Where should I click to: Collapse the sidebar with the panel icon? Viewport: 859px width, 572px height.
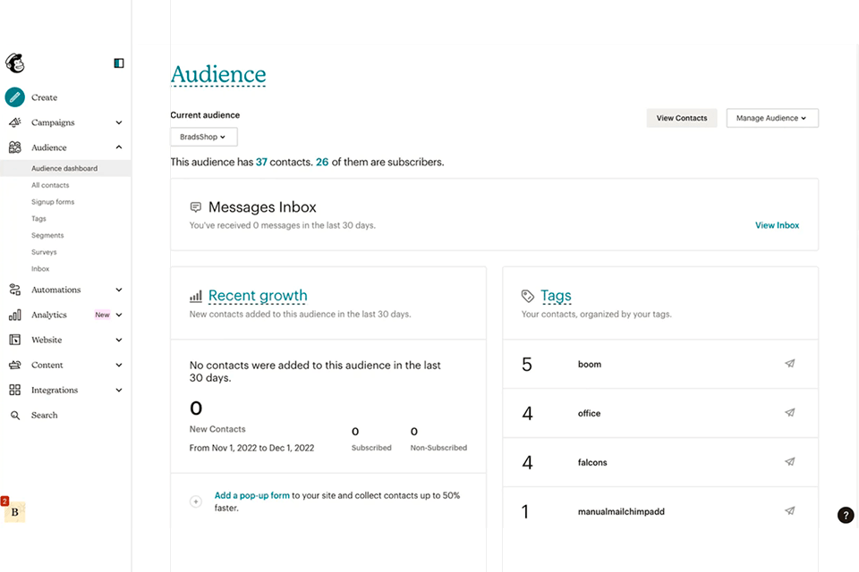point(119,63)
